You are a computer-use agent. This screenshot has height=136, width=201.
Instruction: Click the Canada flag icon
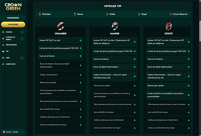(4, 132)
